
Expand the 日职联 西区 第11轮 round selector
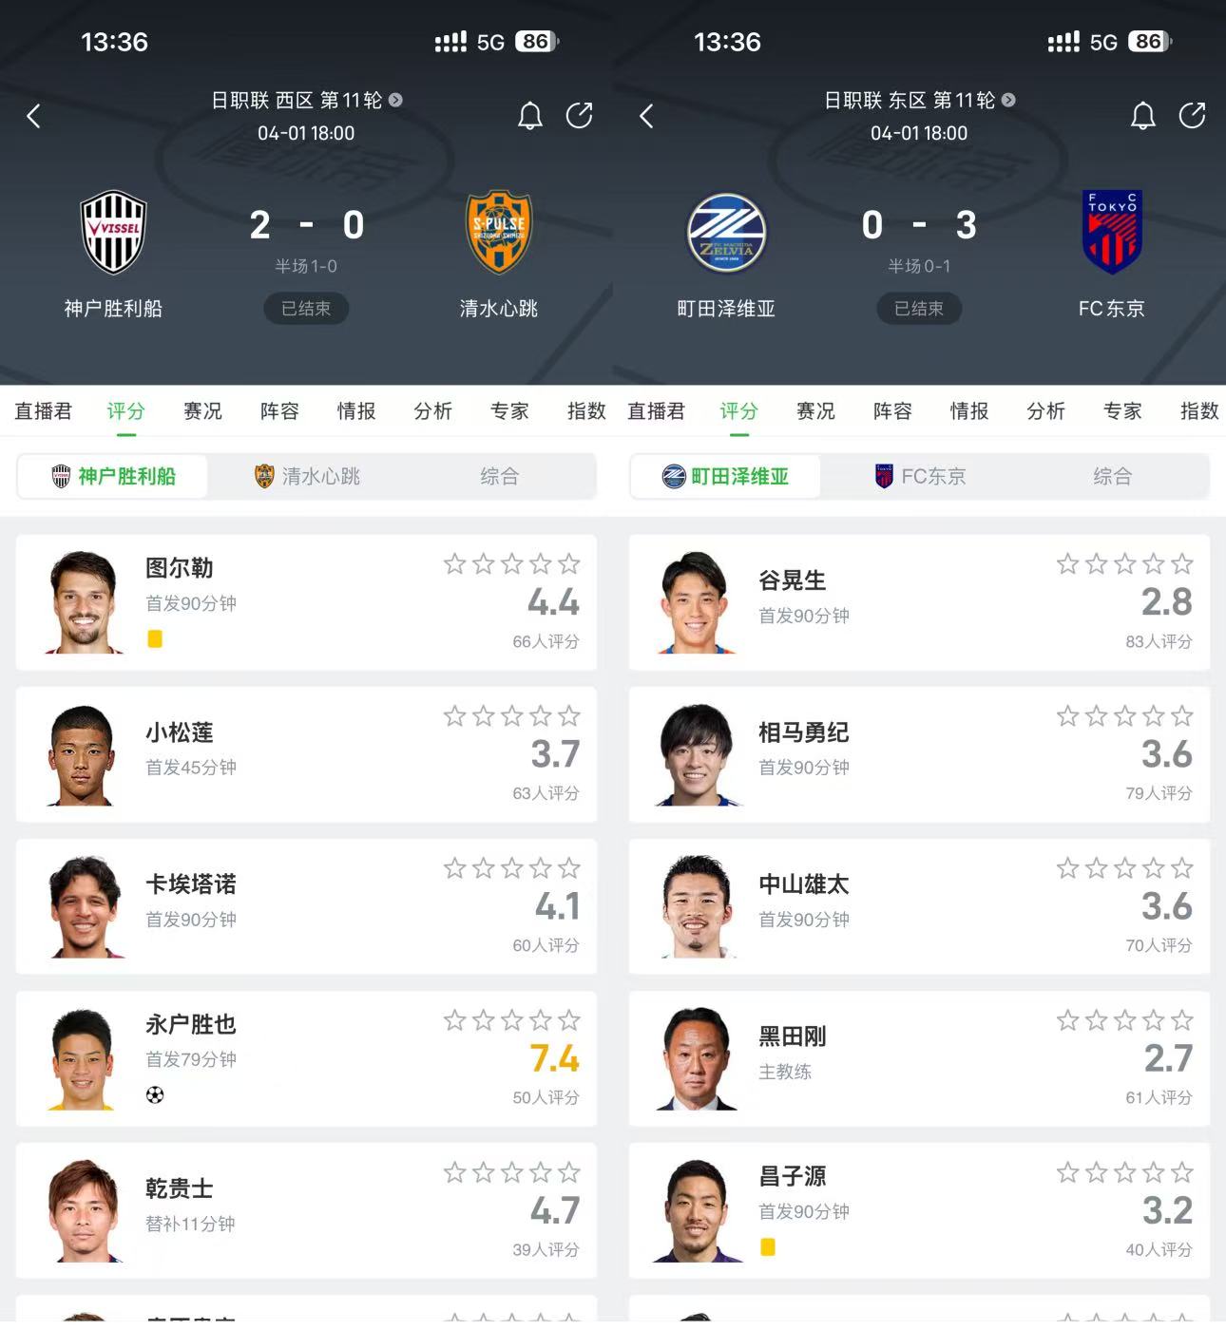coord(306,100)
